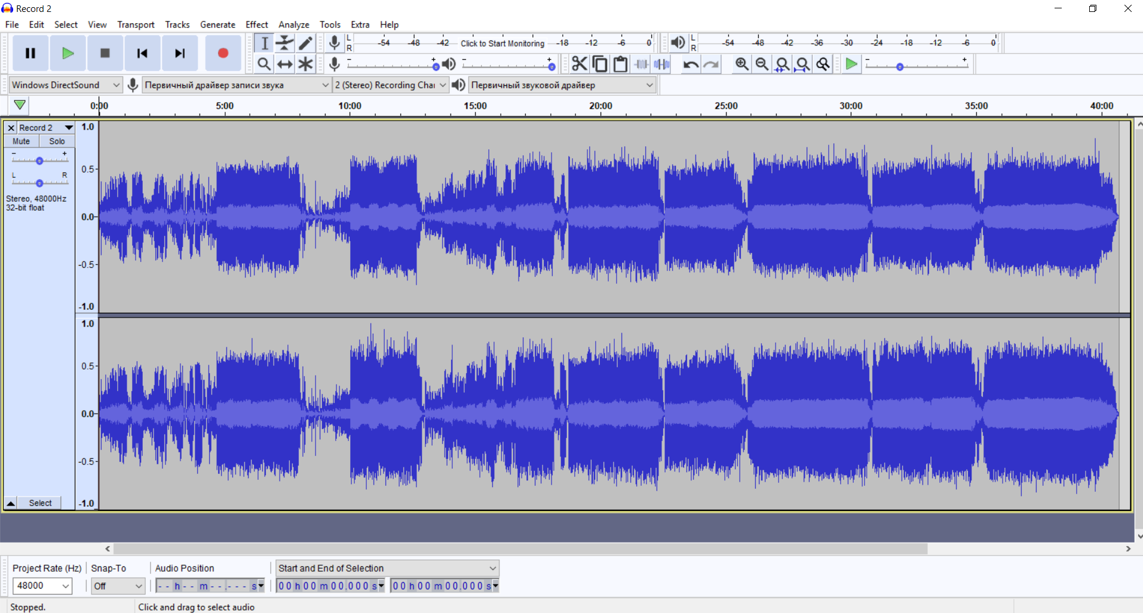The width and height of the screenshot is (1143, 613).
Task: Select the Envelope tool
Action: (x=285, y=43)
